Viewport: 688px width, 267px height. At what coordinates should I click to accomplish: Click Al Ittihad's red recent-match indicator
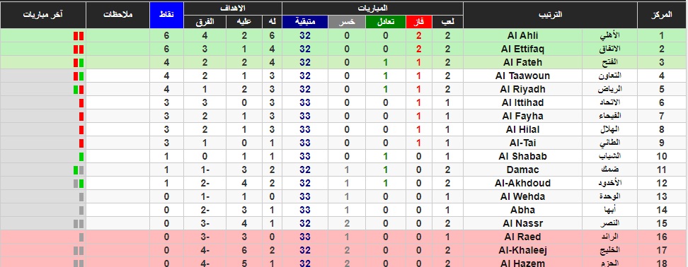(x=81, y=103)
